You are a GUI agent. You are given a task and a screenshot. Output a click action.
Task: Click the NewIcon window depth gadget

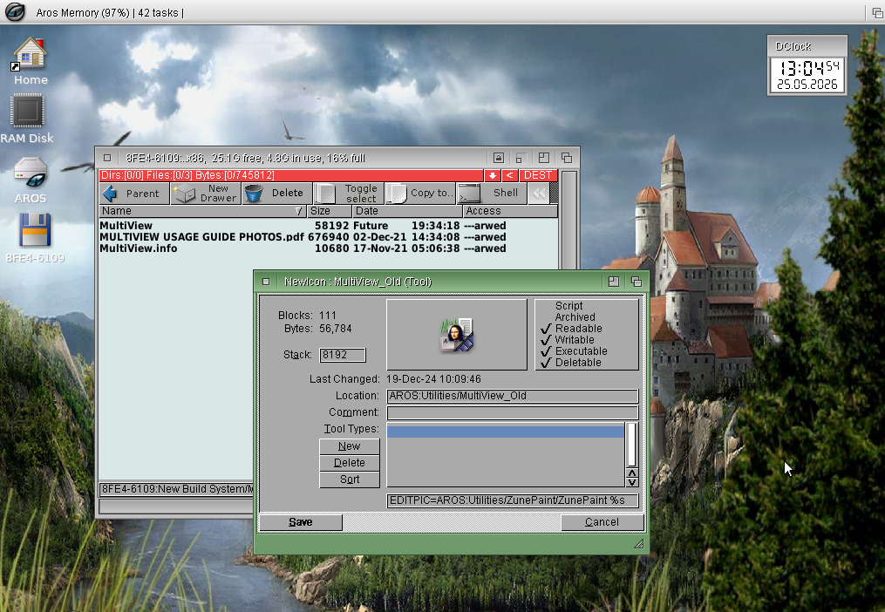click(x=637, y=282)
